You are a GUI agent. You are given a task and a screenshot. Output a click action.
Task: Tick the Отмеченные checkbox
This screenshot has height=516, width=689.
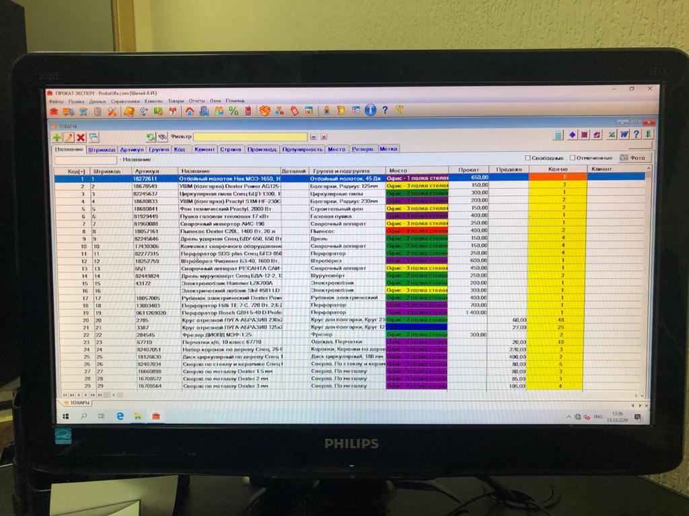571,158
